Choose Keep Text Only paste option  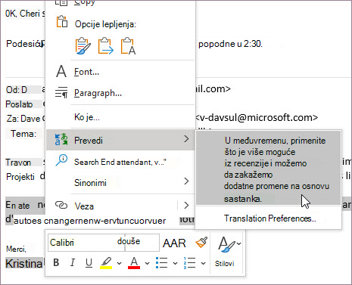(x=128, y=46)
